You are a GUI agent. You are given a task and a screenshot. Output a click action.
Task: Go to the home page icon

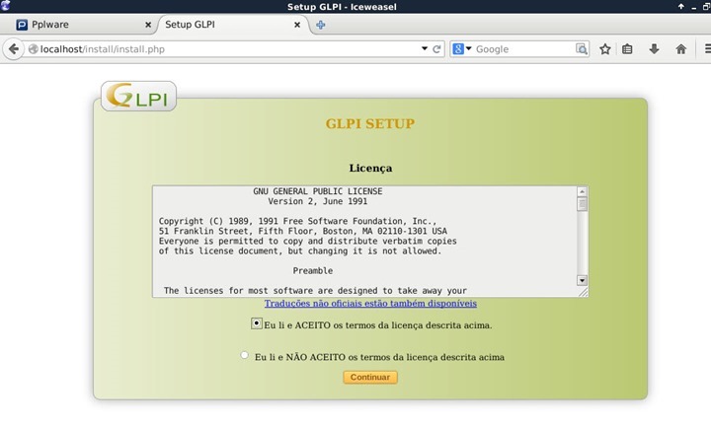tap(680, 49)
